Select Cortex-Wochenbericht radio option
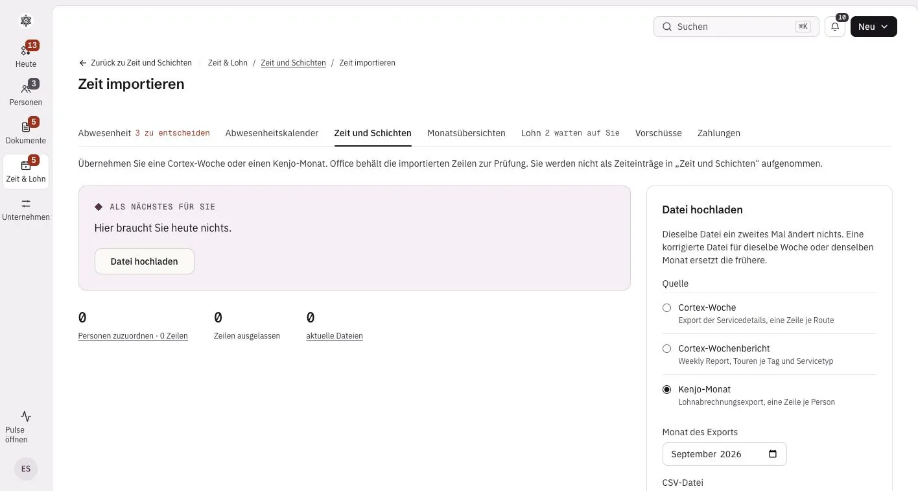This screenshot has width=918, height=491. point(666,348)
